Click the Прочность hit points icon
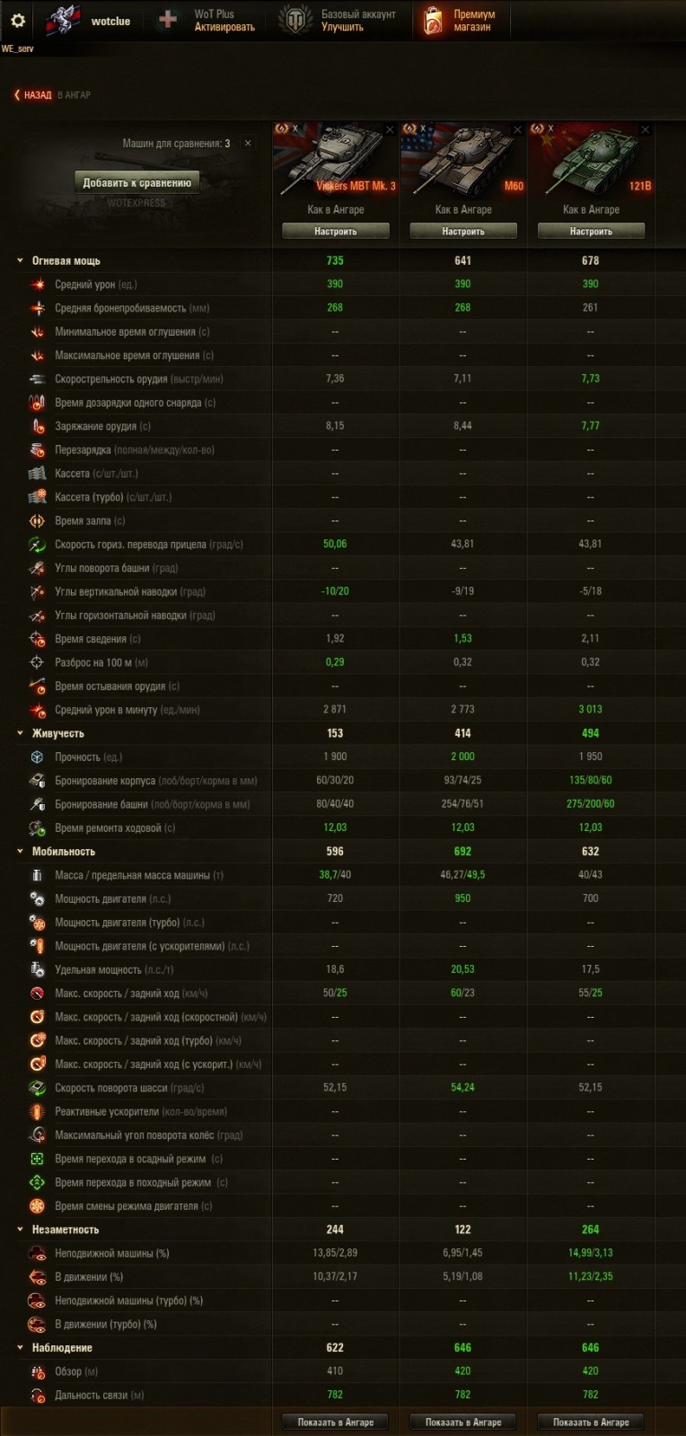The width and height of the screenshot is (686, 1436). click(x=38, y=757)
